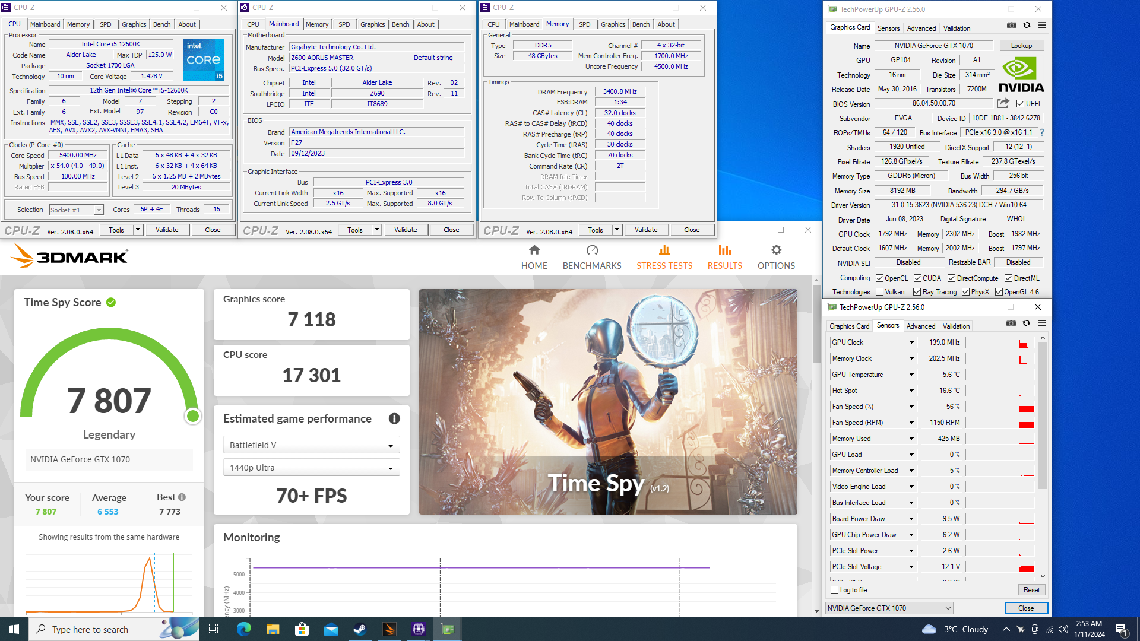Open Tools dropdown arrow in CPU-Z CPU window
Viewport: 1140px width, 641px height.
(138, 230)
